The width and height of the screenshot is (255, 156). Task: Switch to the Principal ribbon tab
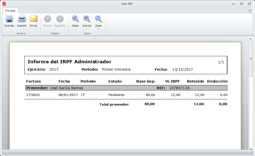(10, 11)
